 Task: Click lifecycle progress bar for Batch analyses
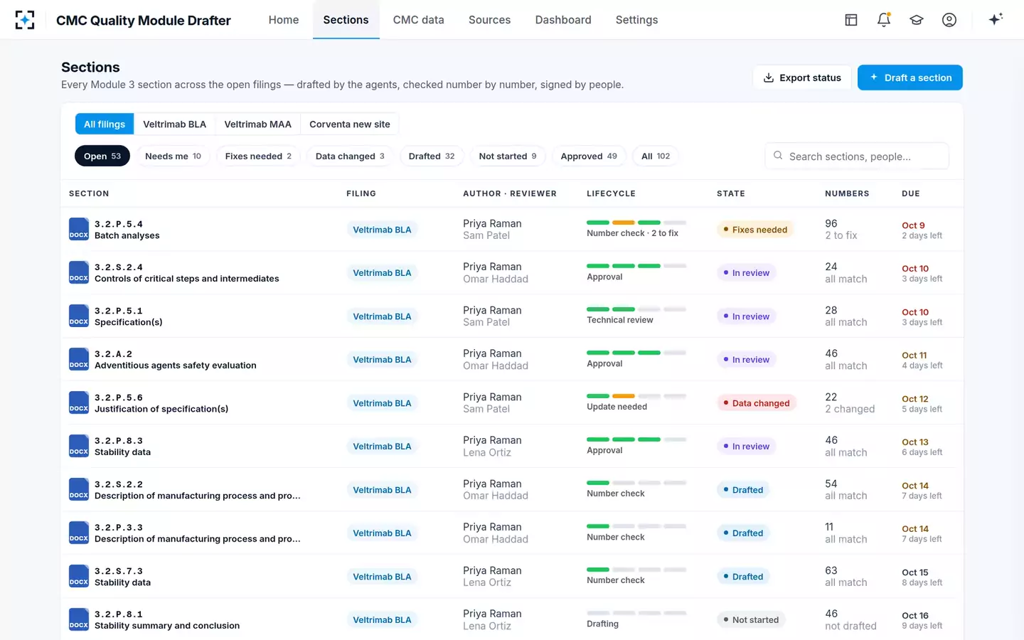coord(636,223)
